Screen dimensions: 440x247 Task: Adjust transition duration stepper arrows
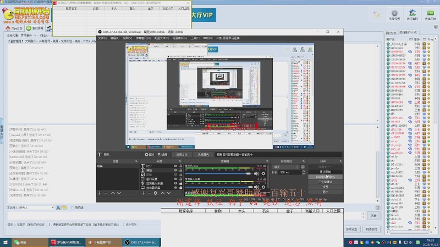[x=304, y=172]
